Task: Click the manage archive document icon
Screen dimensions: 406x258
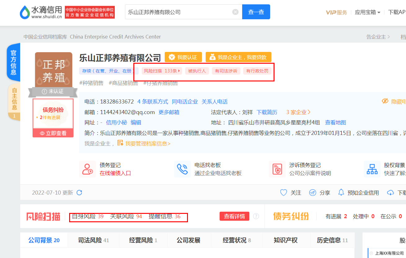Action: [120, 143]
